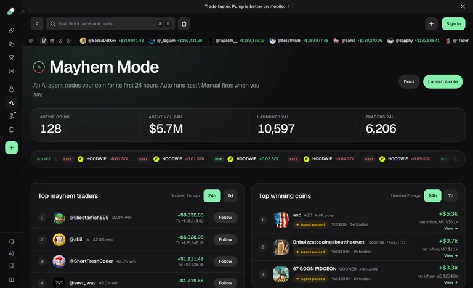Open the headset support icon
The image size is (473, 288).
pos(12,241)
